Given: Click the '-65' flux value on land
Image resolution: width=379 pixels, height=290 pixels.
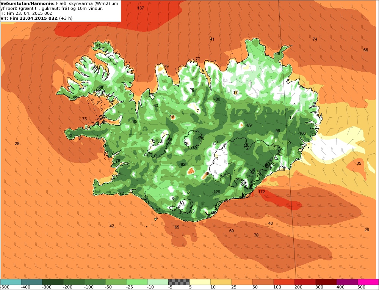Looking at the screenshot, I should pyautogui.click(x=134, y=121).
